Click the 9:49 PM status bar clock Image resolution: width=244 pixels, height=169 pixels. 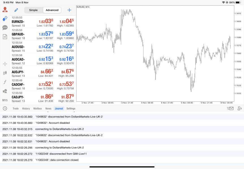tap(8, 3)
